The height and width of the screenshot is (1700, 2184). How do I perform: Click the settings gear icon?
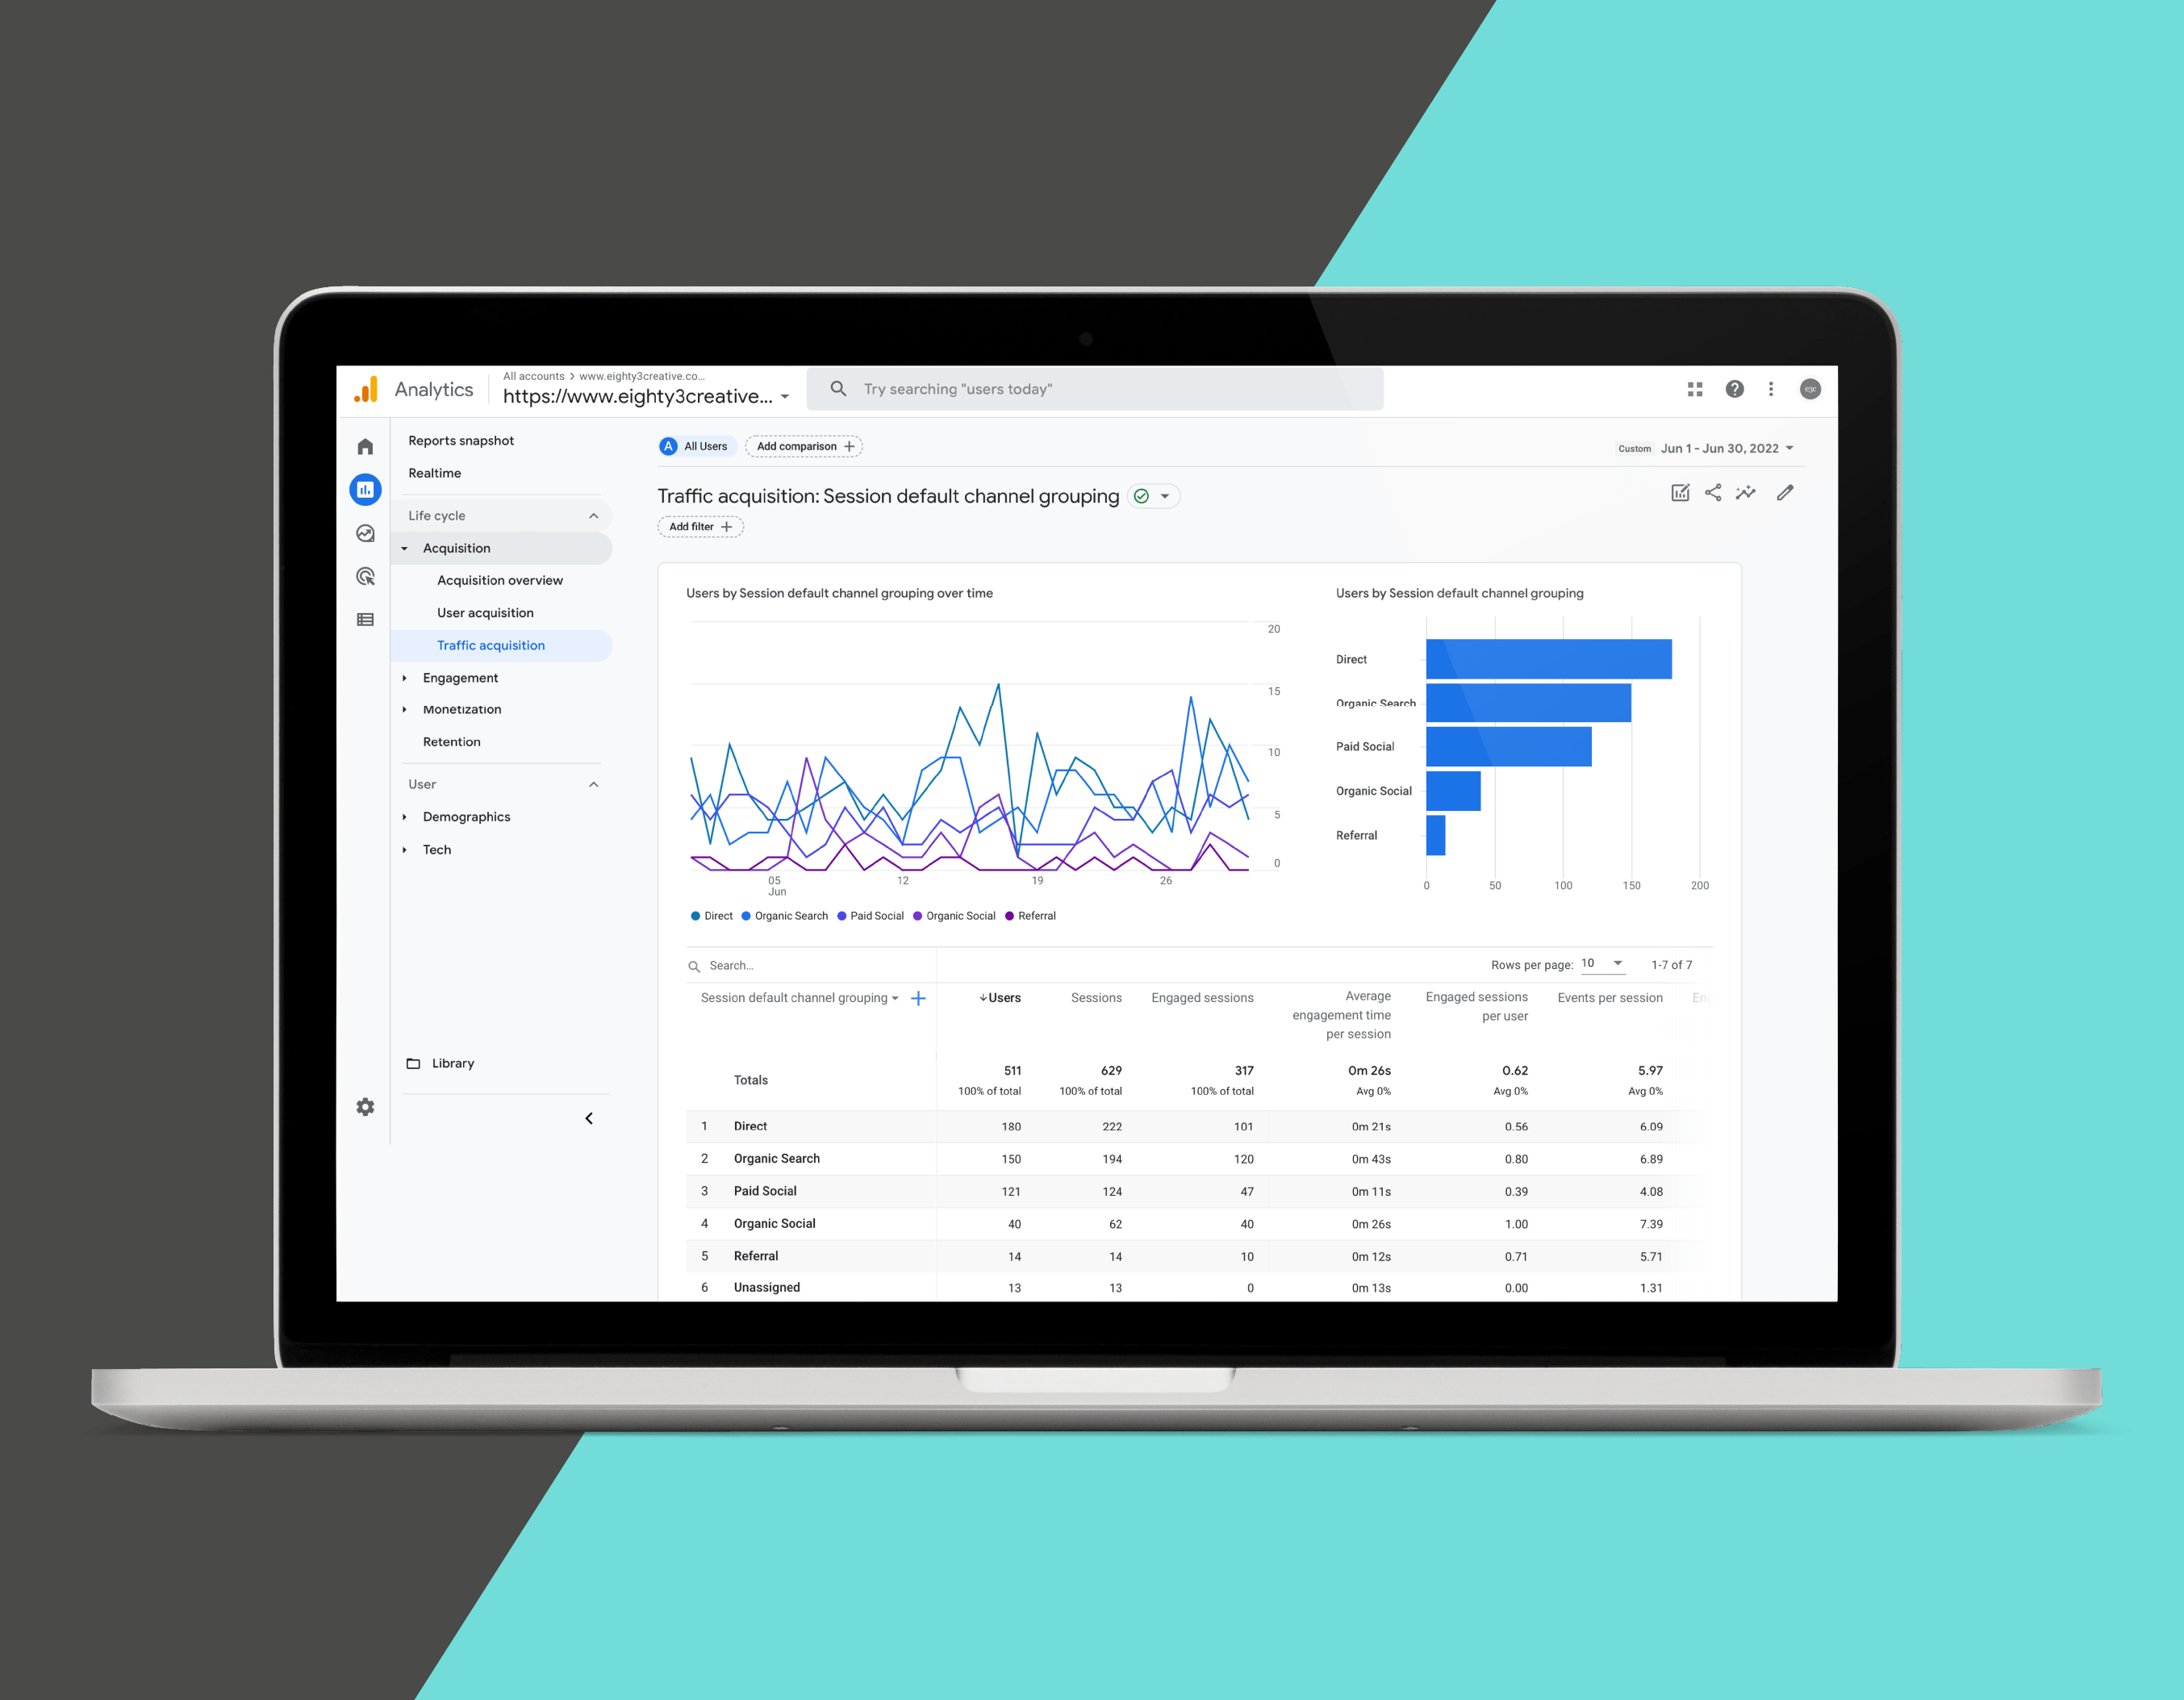click(365, 1106)
